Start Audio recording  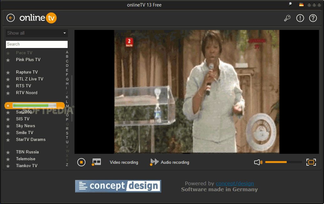coord(175,162)
